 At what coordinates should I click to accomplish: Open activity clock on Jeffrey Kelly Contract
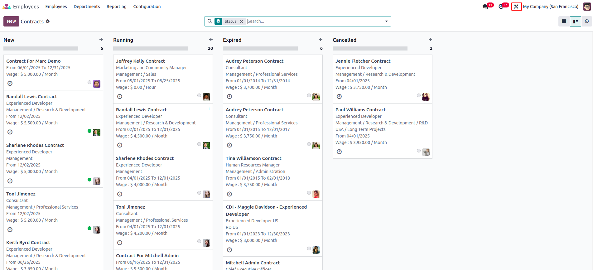pos(120,97)
